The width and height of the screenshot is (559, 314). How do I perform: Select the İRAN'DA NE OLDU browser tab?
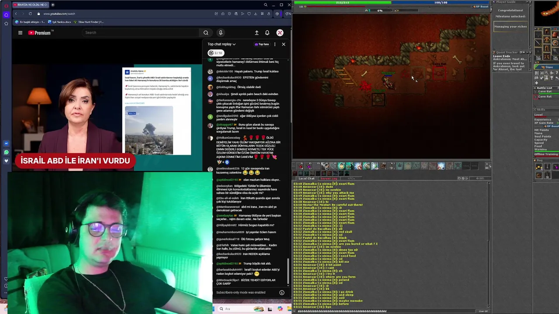pos(31,5)
